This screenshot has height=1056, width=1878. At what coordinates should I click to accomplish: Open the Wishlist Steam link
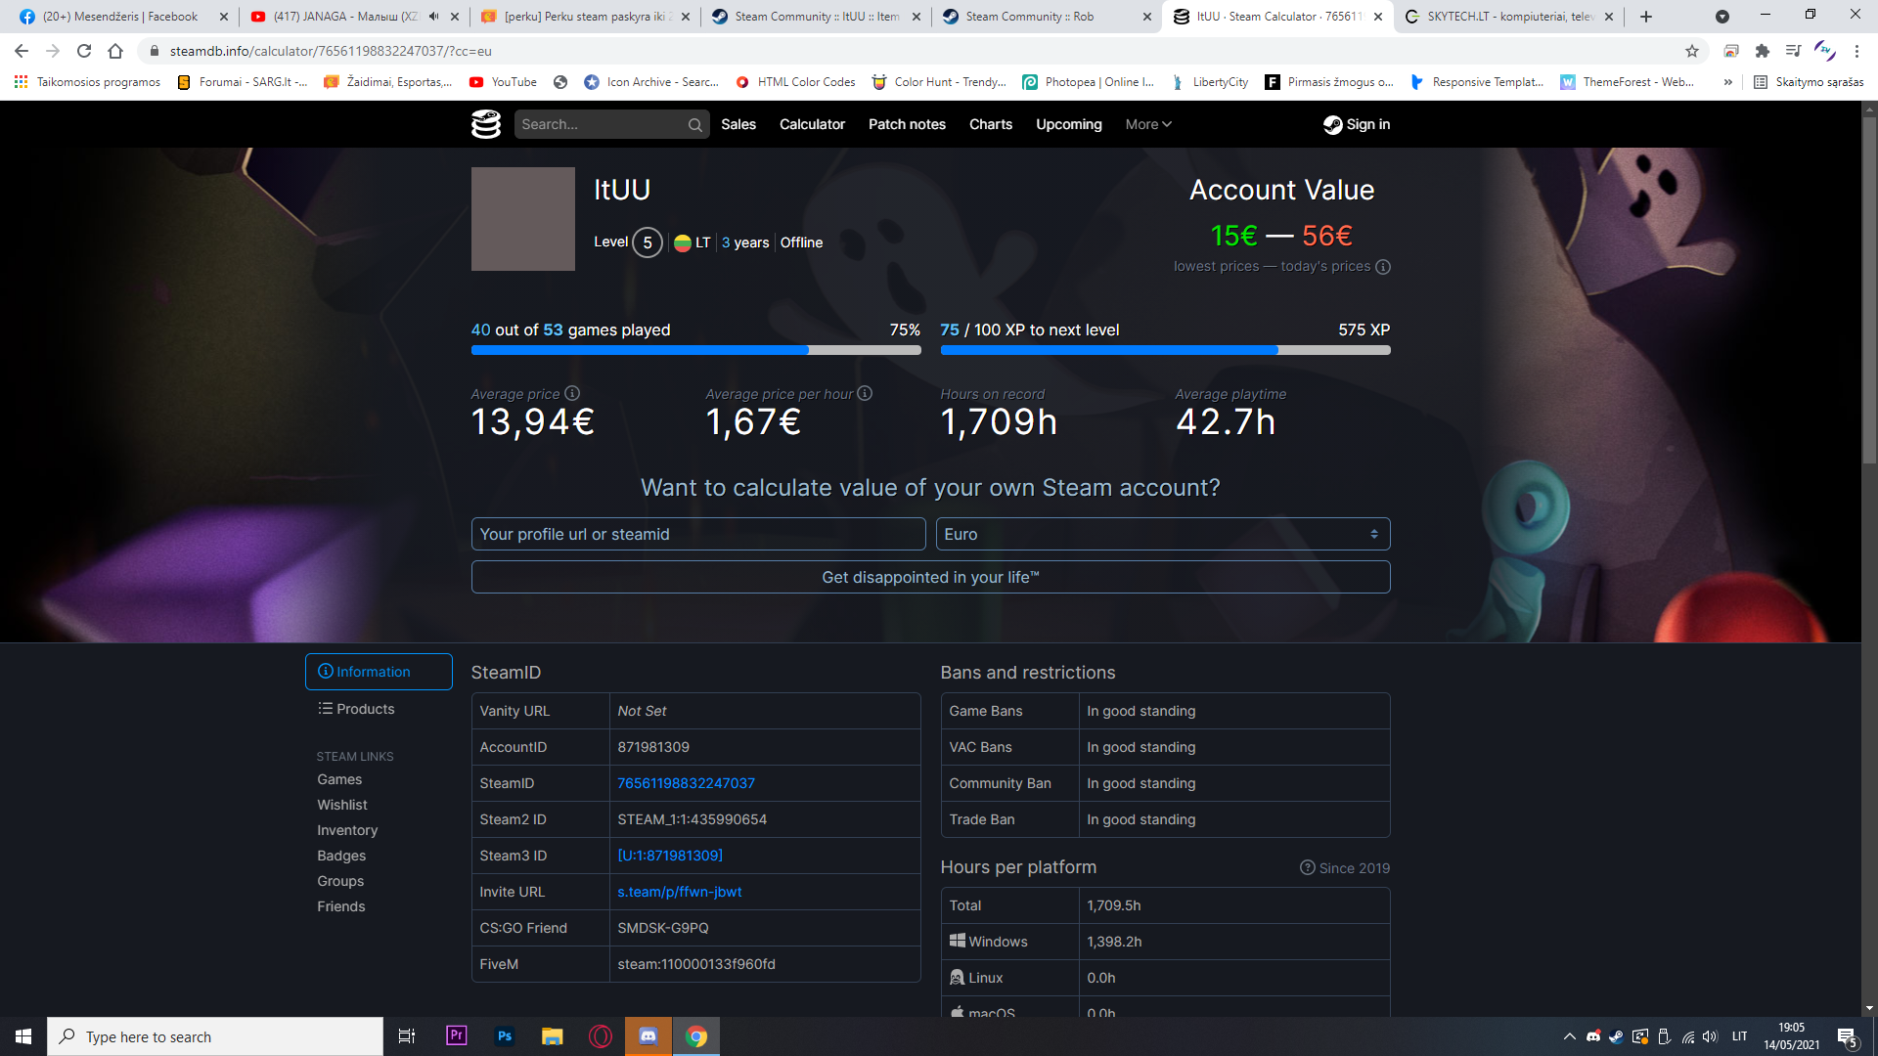[342, 805]
